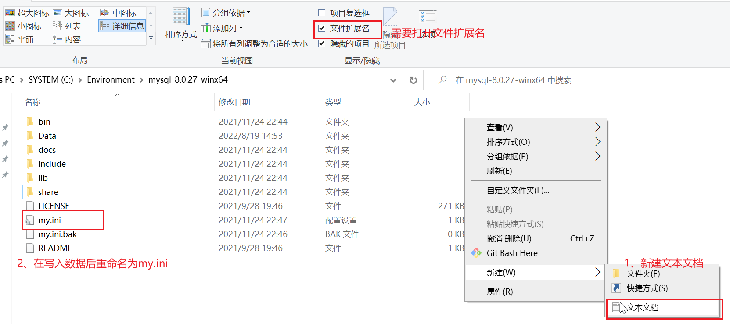Click the search magnifier icon
Viewport: 730px width, 324px height.
442,80
